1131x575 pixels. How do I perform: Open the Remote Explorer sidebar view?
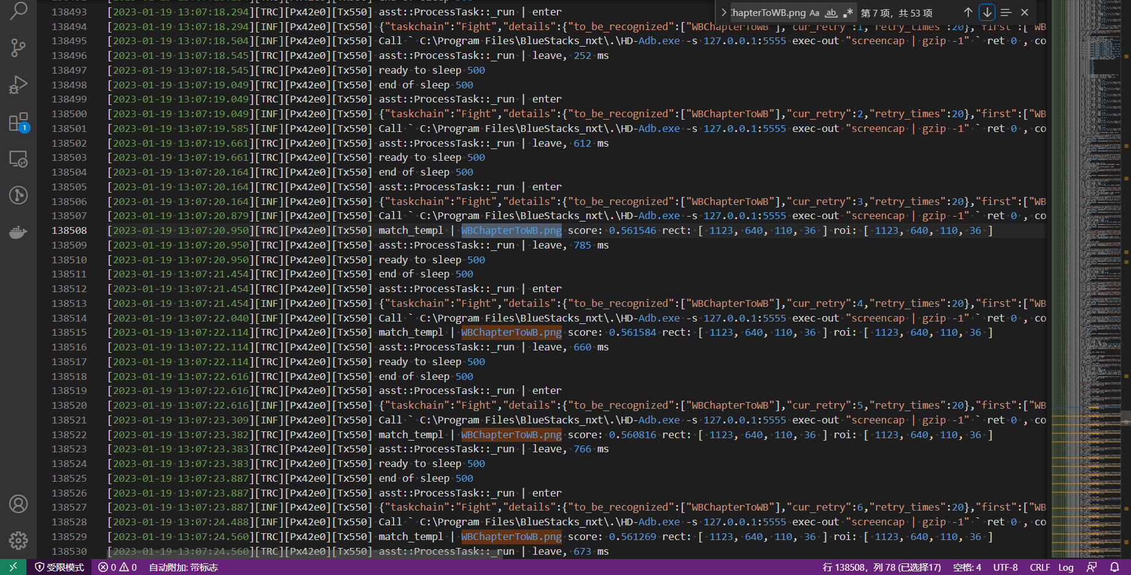coord(18,158)
